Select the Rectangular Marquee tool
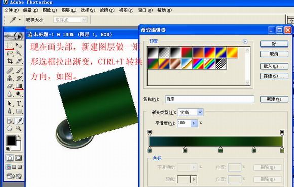Viewport: 294px width, 187px height. tap(9, 45)
